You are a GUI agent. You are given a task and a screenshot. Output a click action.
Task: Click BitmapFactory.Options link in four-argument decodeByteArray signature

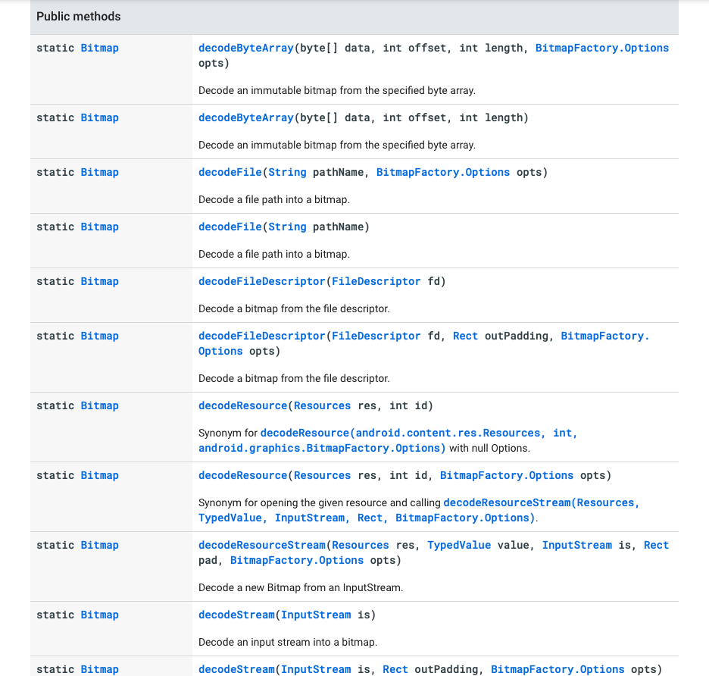tap(602, 48)
